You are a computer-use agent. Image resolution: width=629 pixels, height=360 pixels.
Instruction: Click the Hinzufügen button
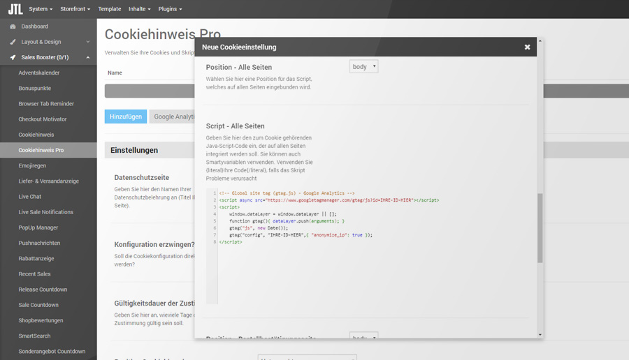click(126, 117)
